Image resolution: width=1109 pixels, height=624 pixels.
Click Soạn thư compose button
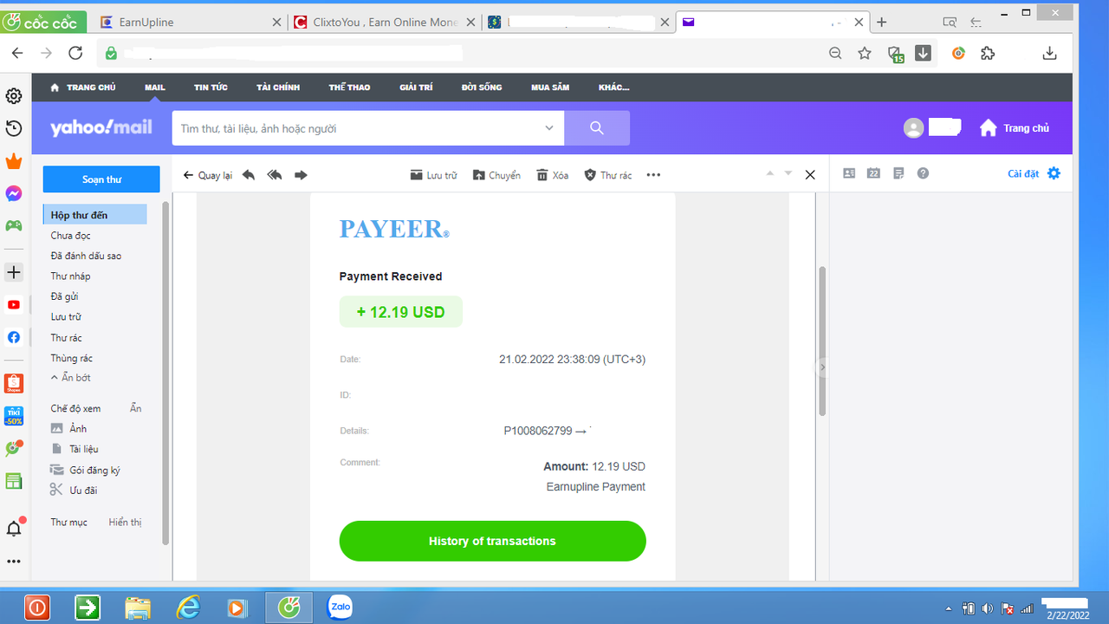[x=101, y=179]
